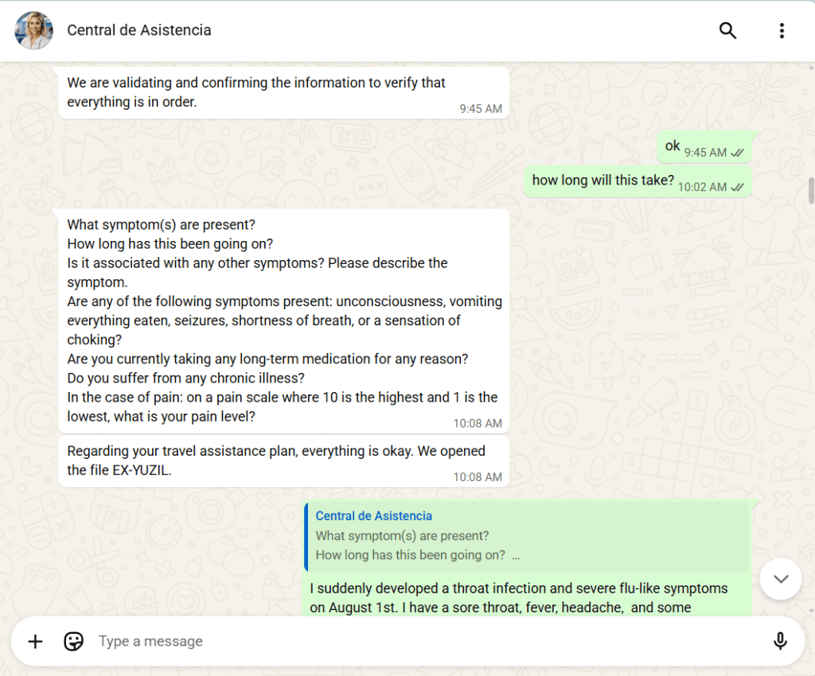Open the emoji sticker picker
The width and height of the screenshot is (815, 676).
(73, 642)
